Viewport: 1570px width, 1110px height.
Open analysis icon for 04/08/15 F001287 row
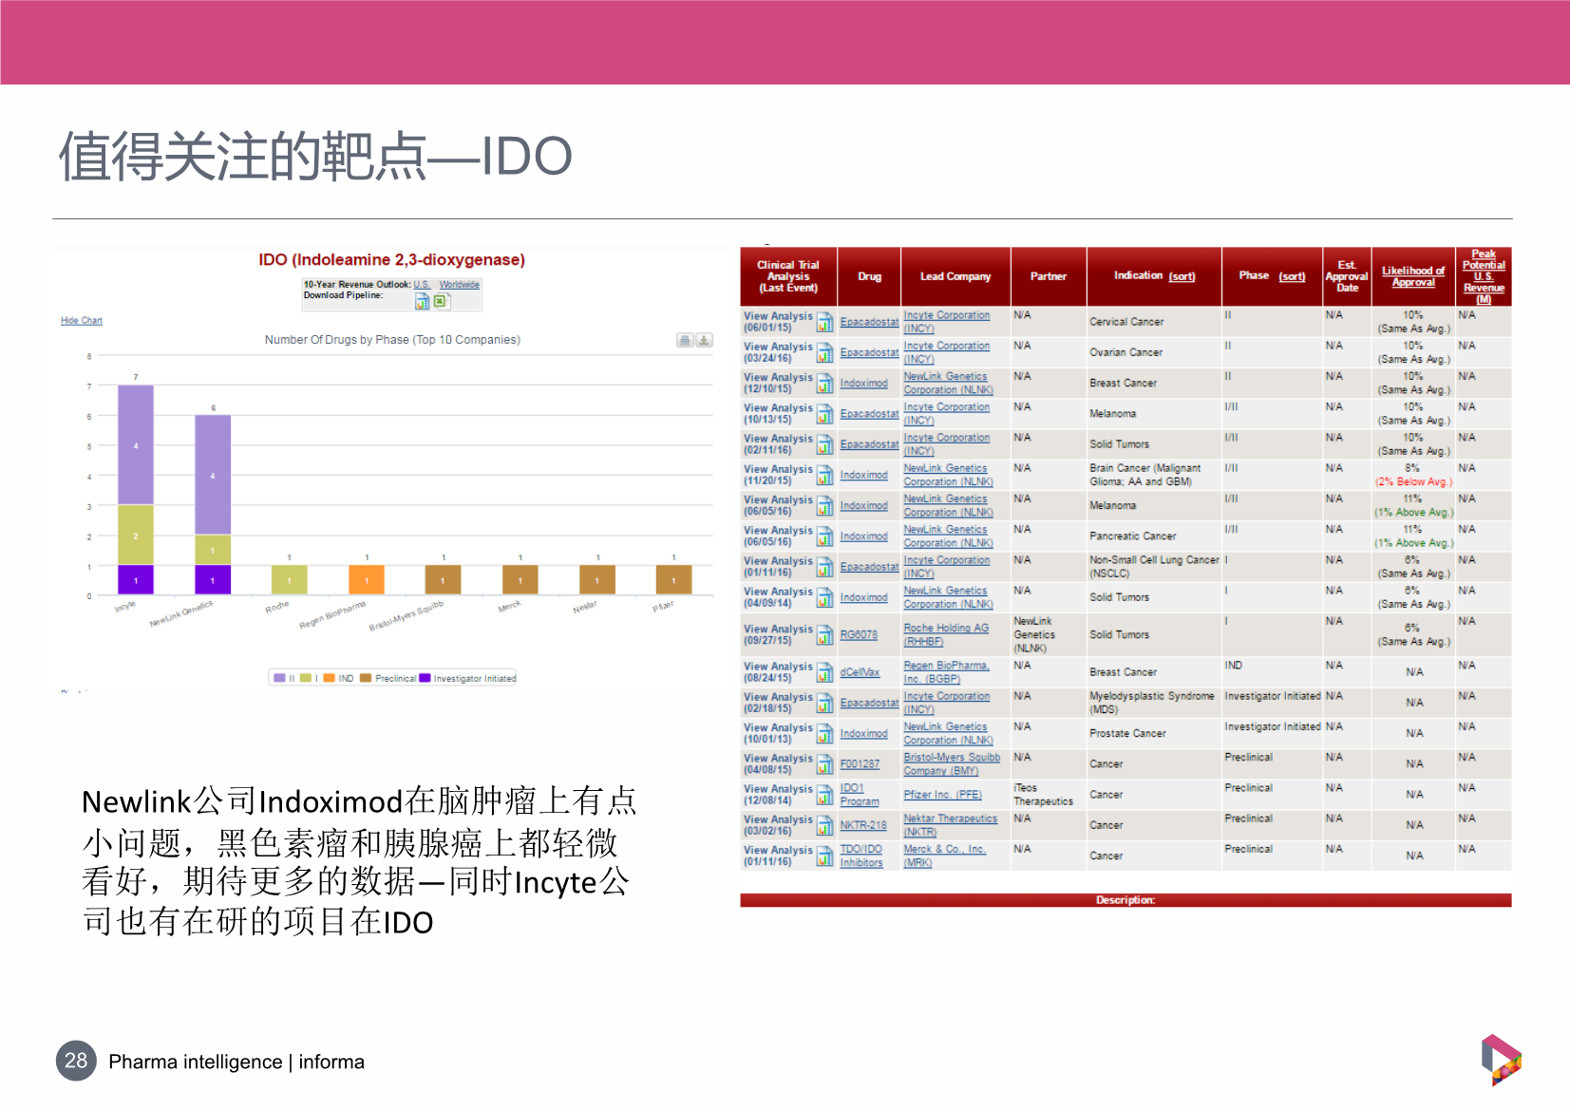click(824, 764)
